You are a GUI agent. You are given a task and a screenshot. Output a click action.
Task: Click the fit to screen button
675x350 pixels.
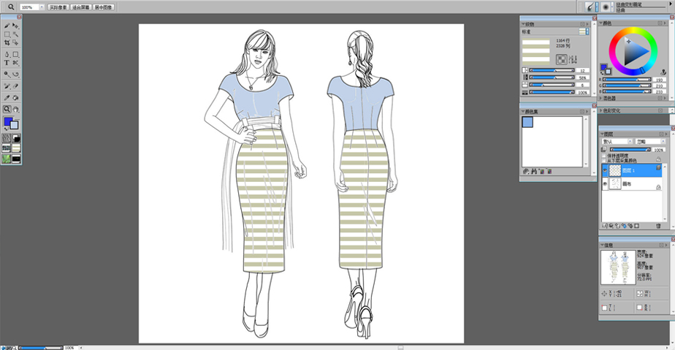pyautogui.click(x=81, y=7)
